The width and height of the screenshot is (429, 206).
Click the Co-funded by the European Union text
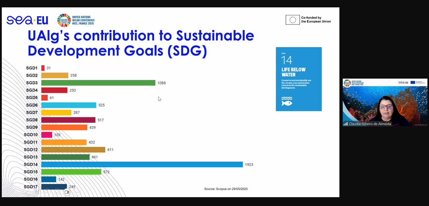316,20
